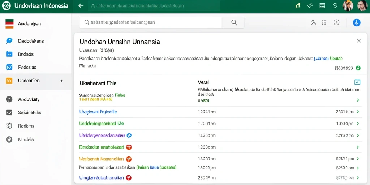
Task: Open the Unddorinpeachost link
Action: (102, 124)
